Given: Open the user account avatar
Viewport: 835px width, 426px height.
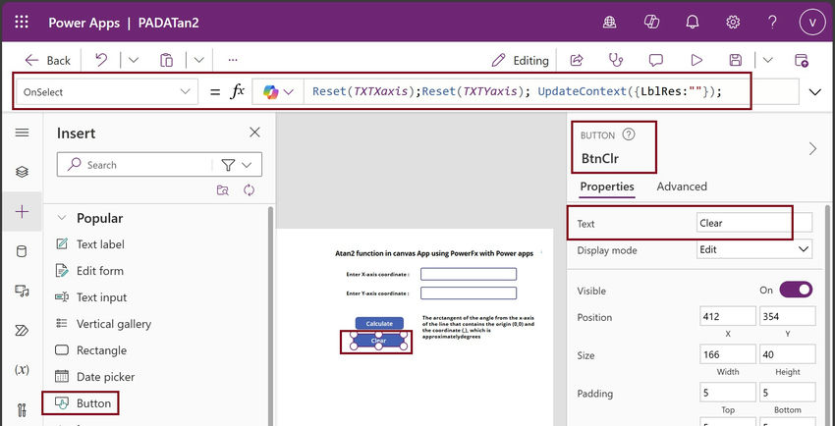Looking at the screenshot, I should (x=812, y=23).
